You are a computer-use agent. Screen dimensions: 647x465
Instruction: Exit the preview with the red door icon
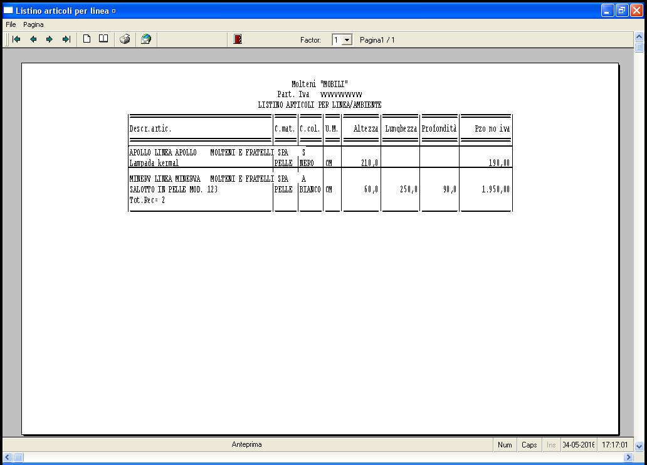238,39
